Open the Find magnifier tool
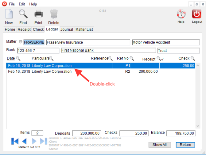Image resolution: width=206 pixels, height=155 pixels. click(23, 14)
